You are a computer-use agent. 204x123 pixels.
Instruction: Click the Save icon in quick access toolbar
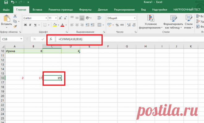[6, 2]
